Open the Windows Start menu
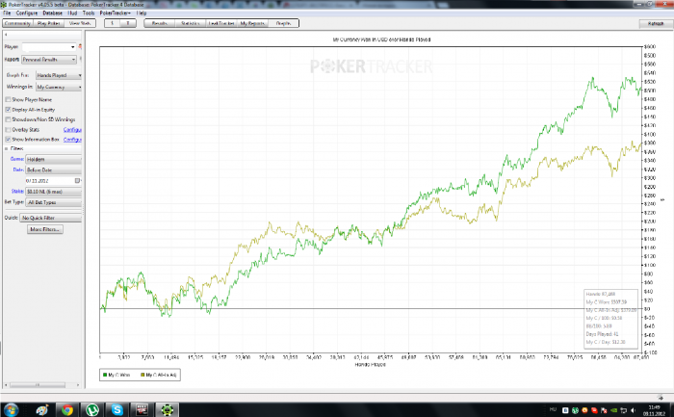This screenshot has height=417, width=674. click(11, 409)
